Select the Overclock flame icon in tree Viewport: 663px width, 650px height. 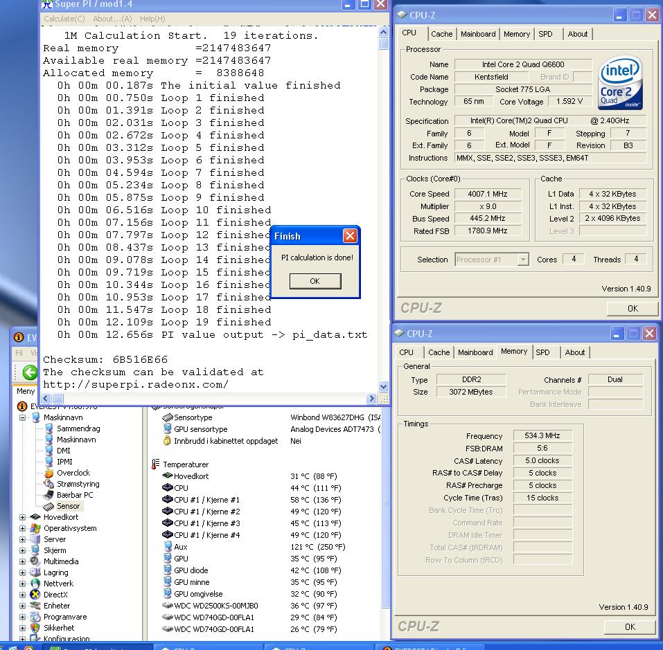pyautogui.click(x=49, y=473)
